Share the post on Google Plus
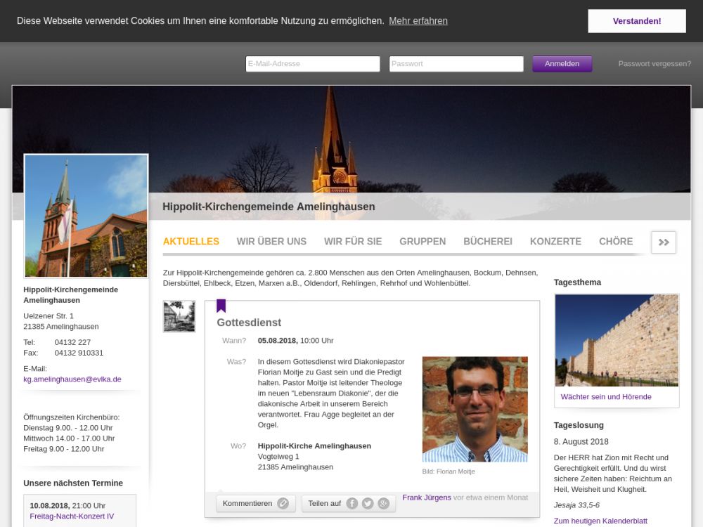Image resolution: width=703 pixels, height=527 pixels. click(384, 503)
